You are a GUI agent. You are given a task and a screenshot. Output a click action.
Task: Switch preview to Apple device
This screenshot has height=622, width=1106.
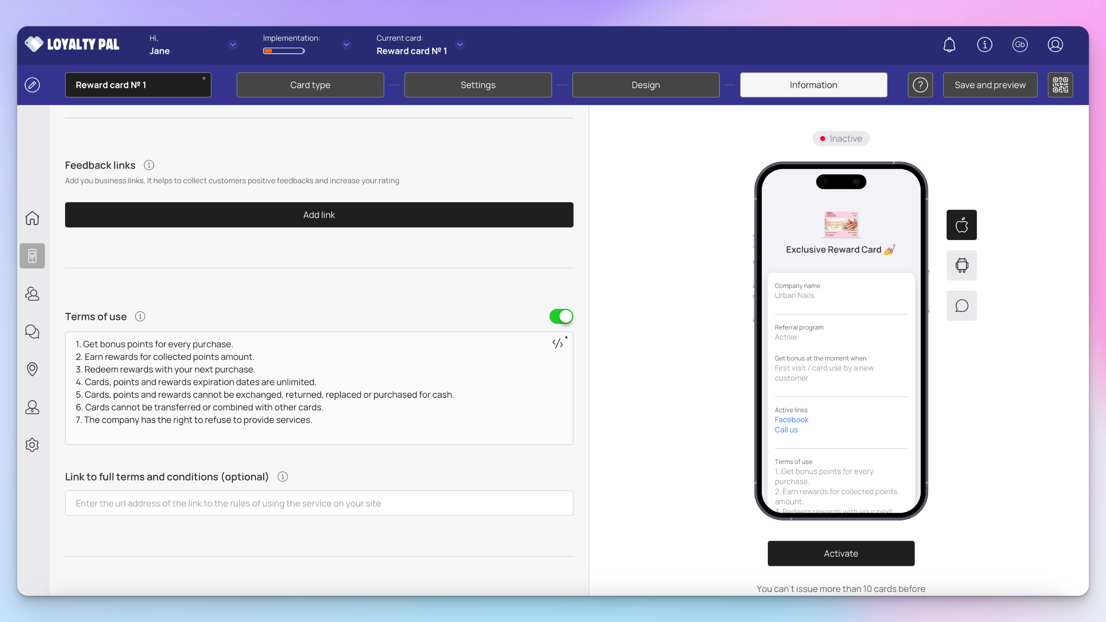click(961, 225)
